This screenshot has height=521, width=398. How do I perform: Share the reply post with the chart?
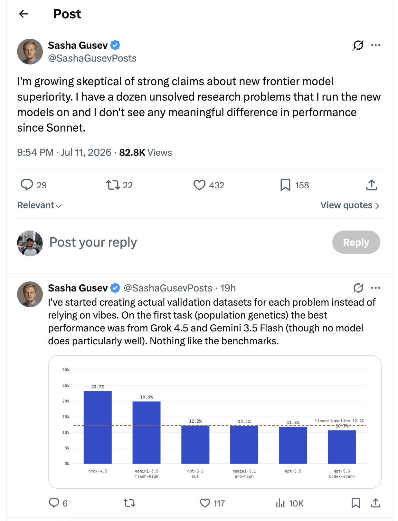coord(375,503)
